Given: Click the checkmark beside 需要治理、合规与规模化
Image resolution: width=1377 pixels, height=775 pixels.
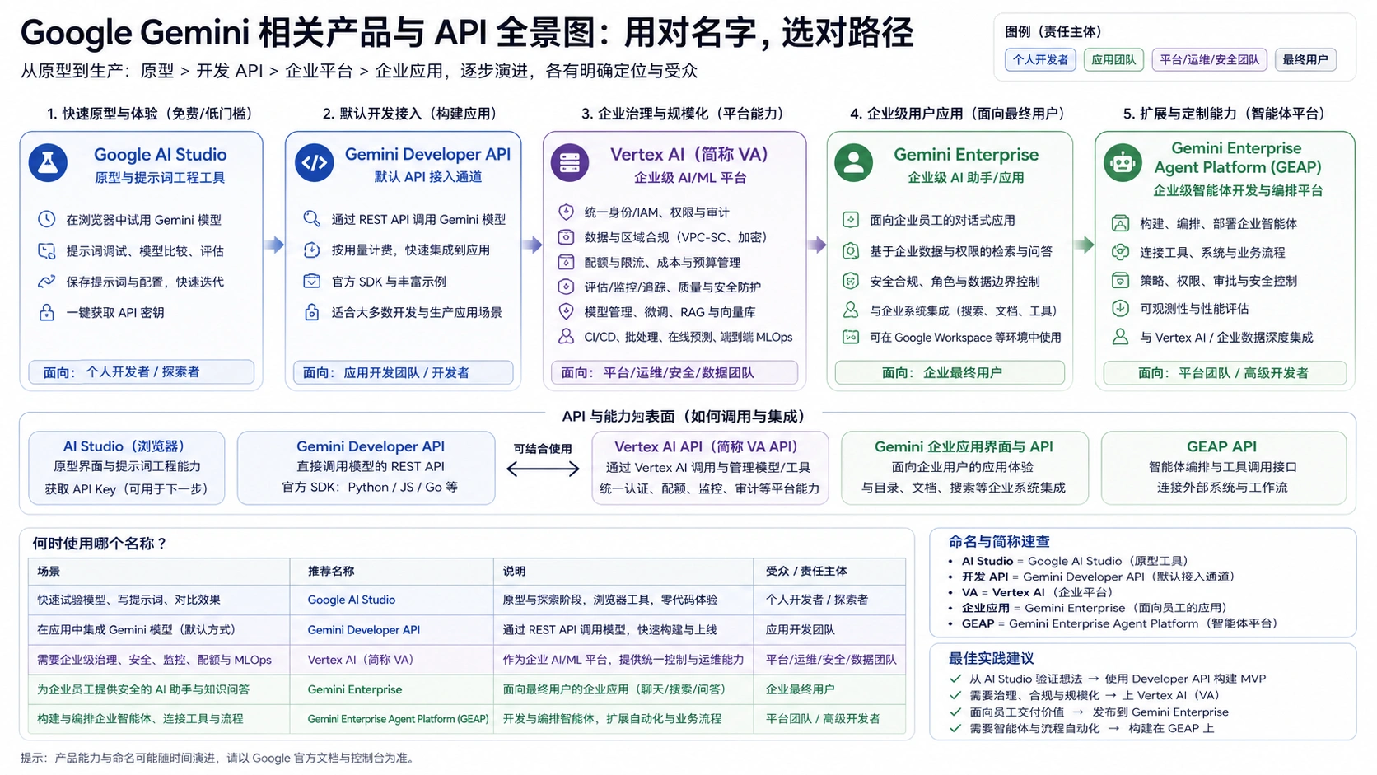Looking at the screenshot, I should [x=955, y=695].
